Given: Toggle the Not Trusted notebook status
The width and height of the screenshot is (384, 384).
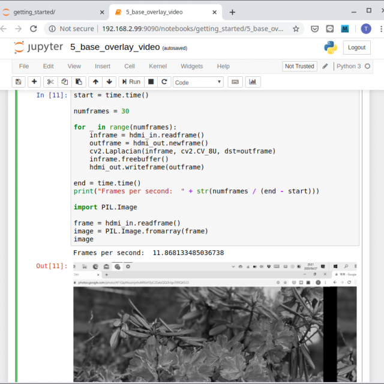Looking at the screenshot, I should 299,67.
